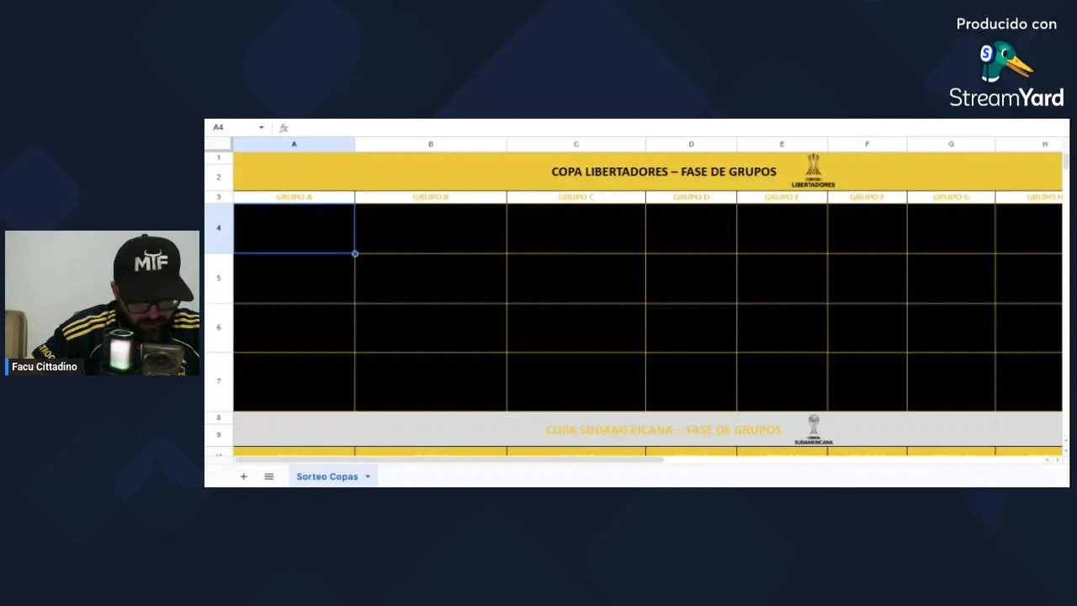This screenshot has height=606, width=1077.
Task: Click the Facu Cittadino name label
Action: [45, 367]
